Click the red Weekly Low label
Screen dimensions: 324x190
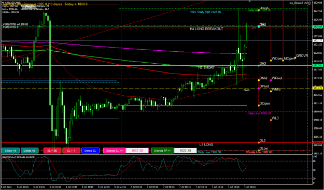point(259,152)
